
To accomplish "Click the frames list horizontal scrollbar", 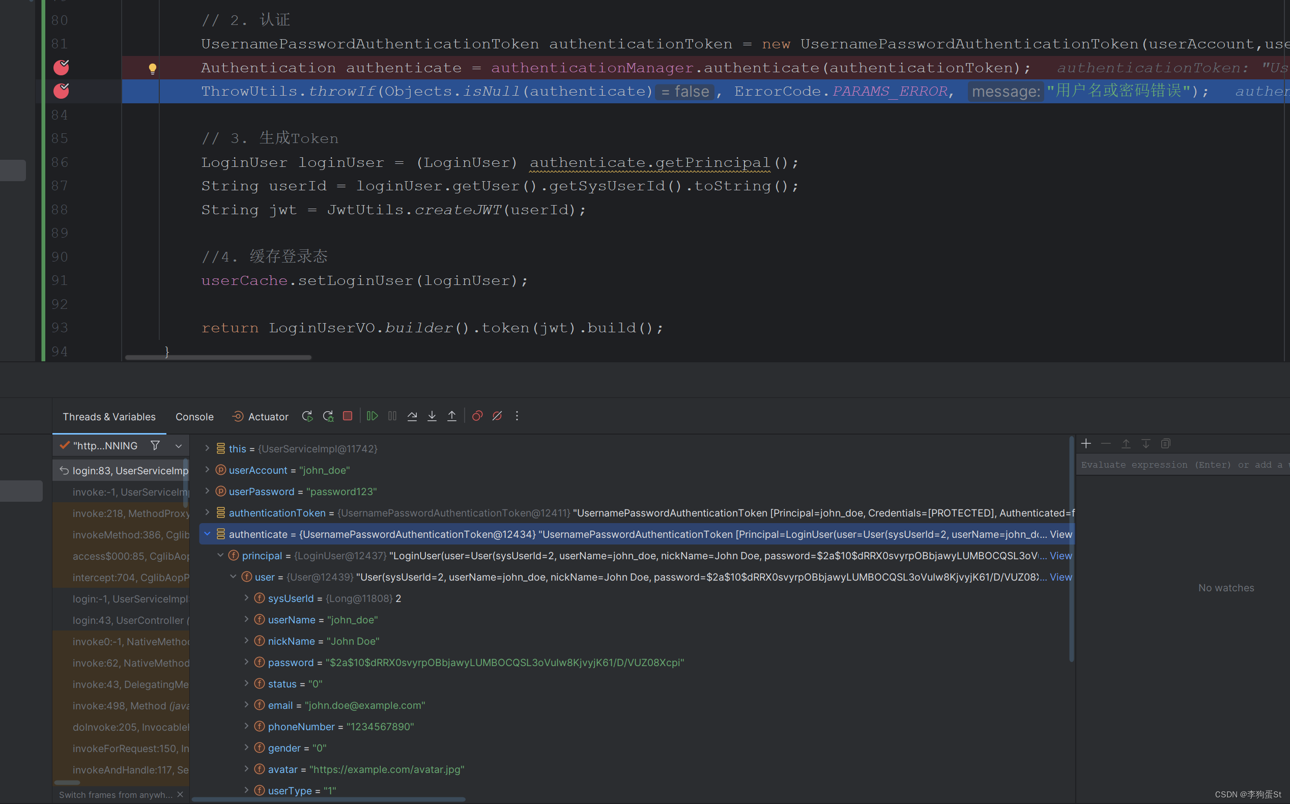I will point(67,783).
